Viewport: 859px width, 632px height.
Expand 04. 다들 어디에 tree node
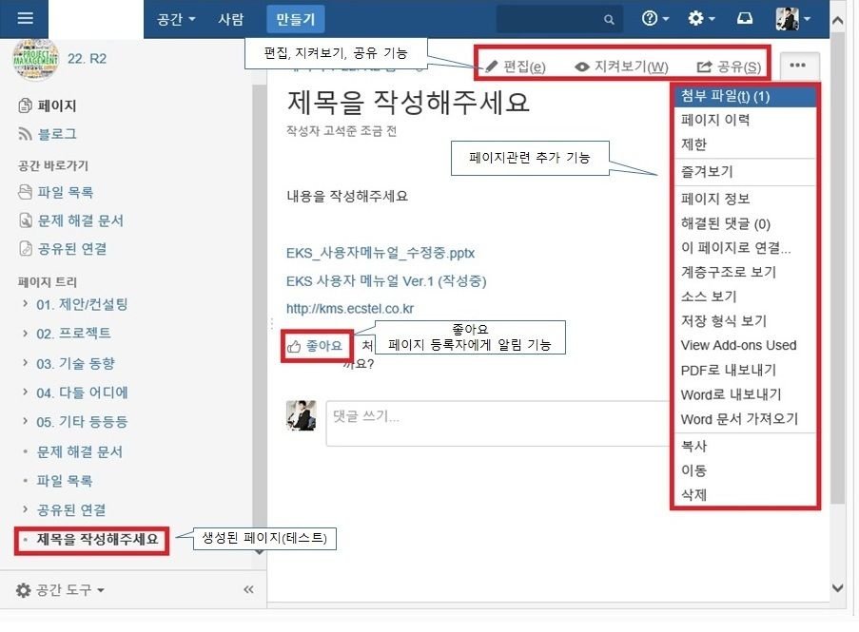click(x=25, y=392)
